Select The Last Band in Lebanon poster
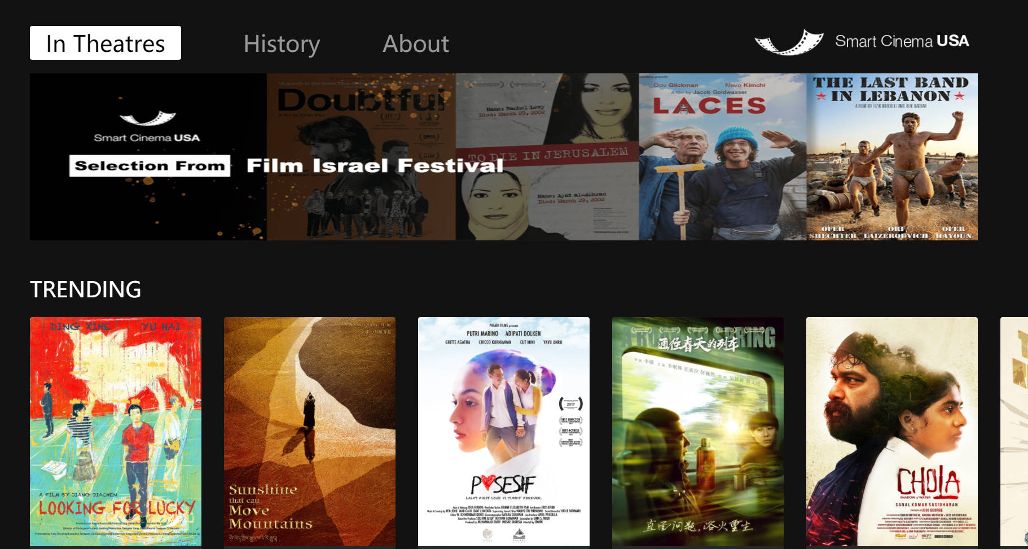Image resolution: width=1028 pixels, height=549 pixels. click(892, 157)
